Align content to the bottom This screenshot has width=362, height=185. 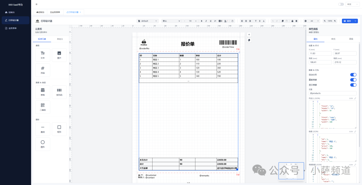click(x=264, y=21)
